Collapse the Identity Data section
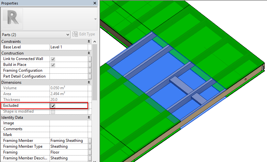This screenshot has height=162, width=267. tap(89, 118)
